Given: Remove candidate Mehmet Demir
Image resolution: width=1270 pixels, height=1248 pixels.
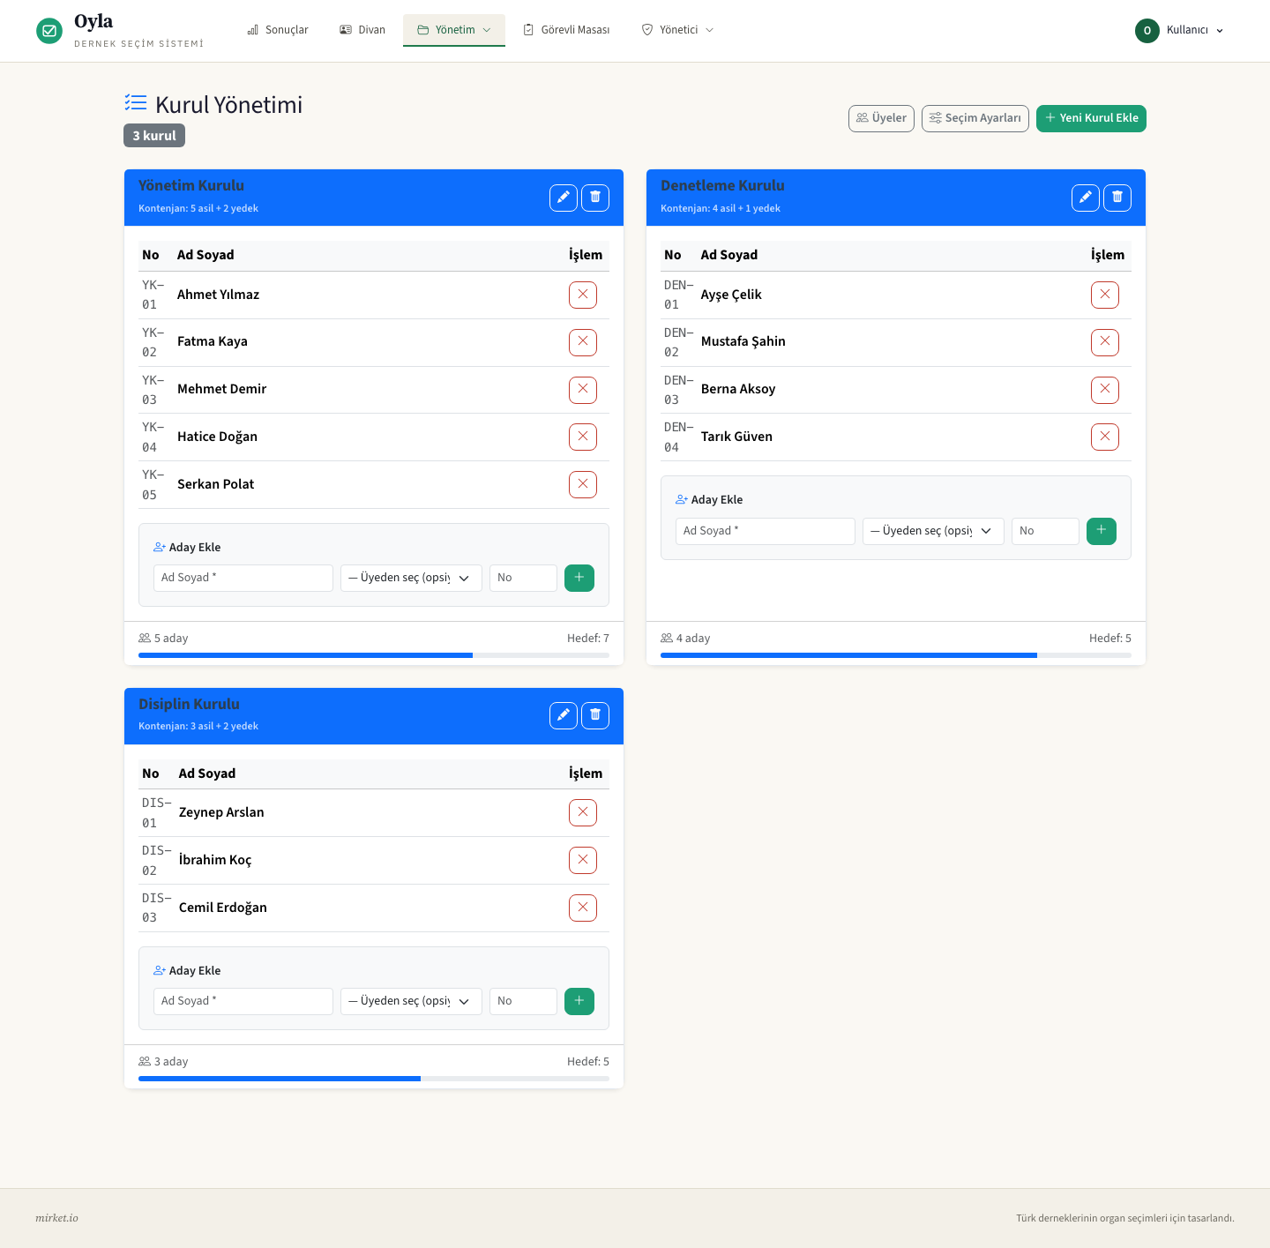Looking at the screenshot, I should click(583, 390).
